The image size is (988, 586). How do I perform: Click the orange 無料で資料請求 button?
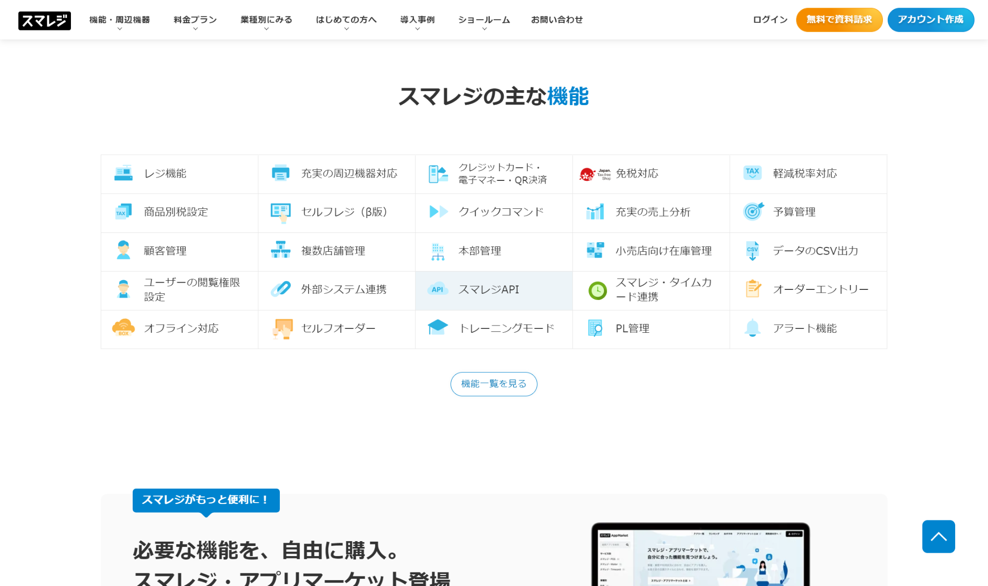[839, 20]
